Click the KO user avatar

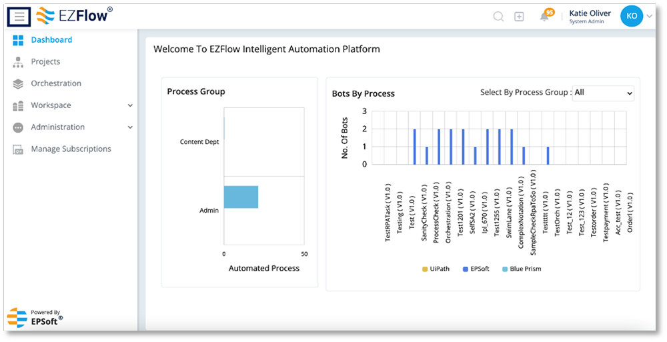click(631, 16)
